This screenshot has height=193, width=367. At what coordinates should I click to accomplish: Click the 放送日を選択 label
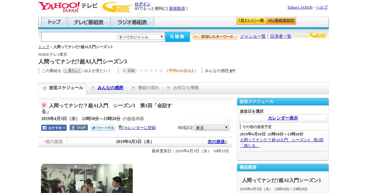click(x=252, y=111)
